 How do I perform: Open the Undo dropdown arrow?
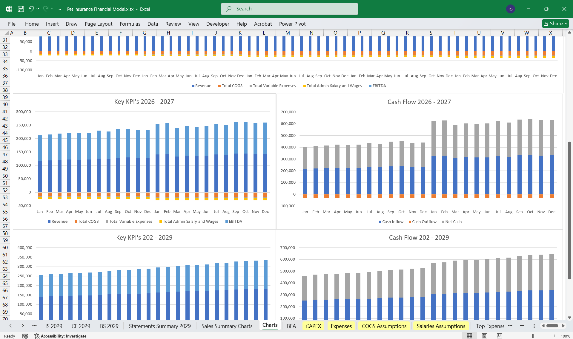[38, 9]
